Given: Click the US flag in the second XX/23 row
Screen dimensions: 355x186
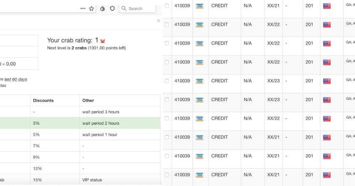Looking at the screenshot, I should click(x=327, y=100).
